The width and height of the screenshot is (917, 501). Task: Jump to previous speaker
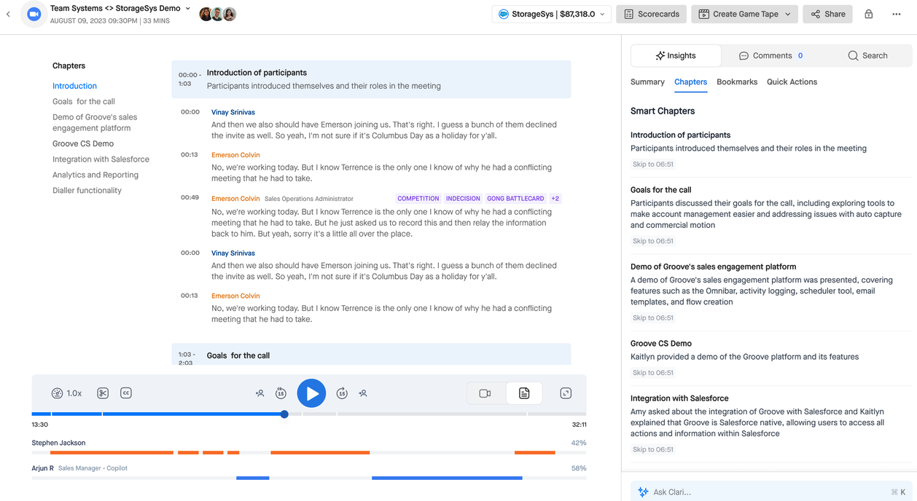pos(260,393)
